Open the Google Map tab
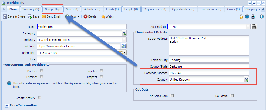Viewport: 266px width, 110px height. click(52, 9)
